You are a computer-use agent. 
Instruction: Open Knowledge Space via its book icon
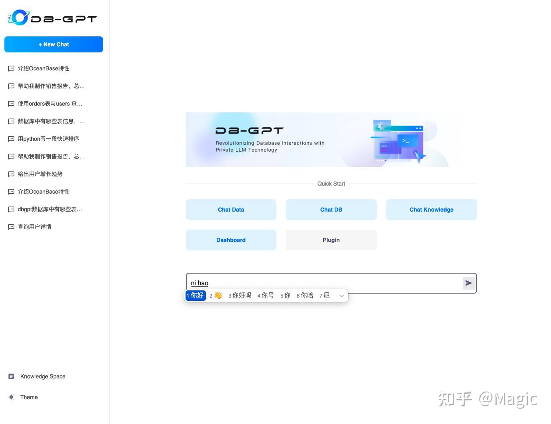tap(11, 376)
